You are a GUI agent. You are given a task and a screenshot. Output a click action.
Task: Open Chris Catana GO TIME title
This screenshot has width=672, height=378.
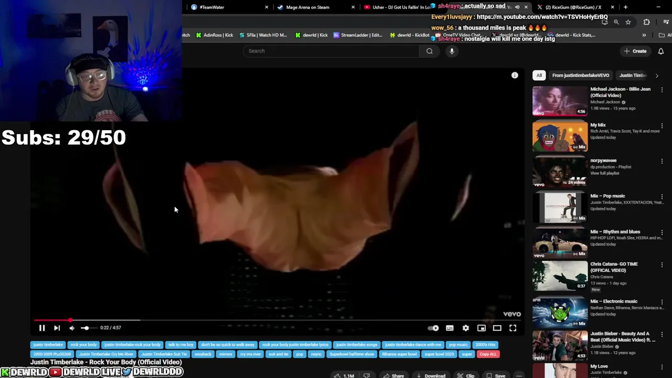coord(614,267)
